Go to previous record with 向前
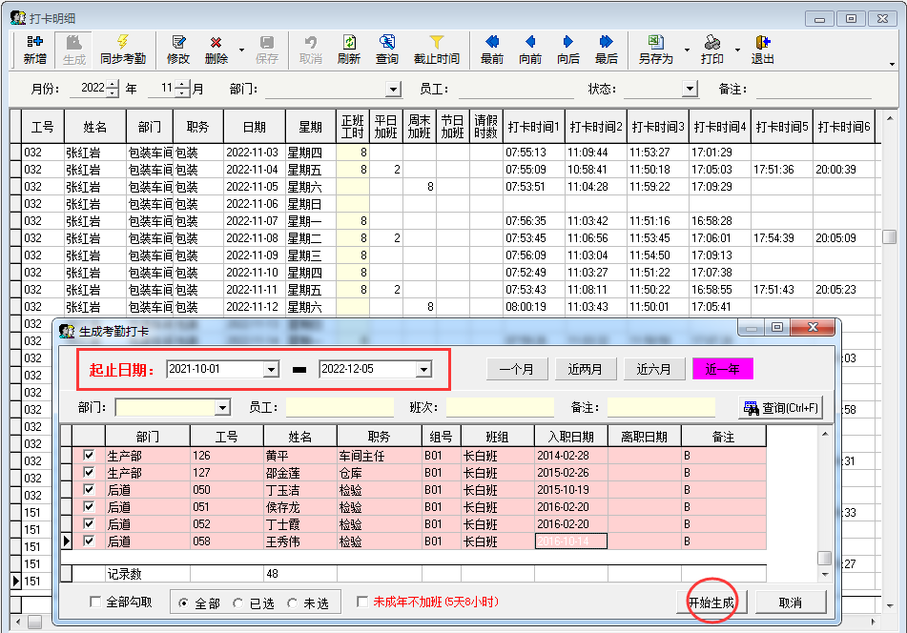Screen dimensions: 907x633 (x=530, y=50)
